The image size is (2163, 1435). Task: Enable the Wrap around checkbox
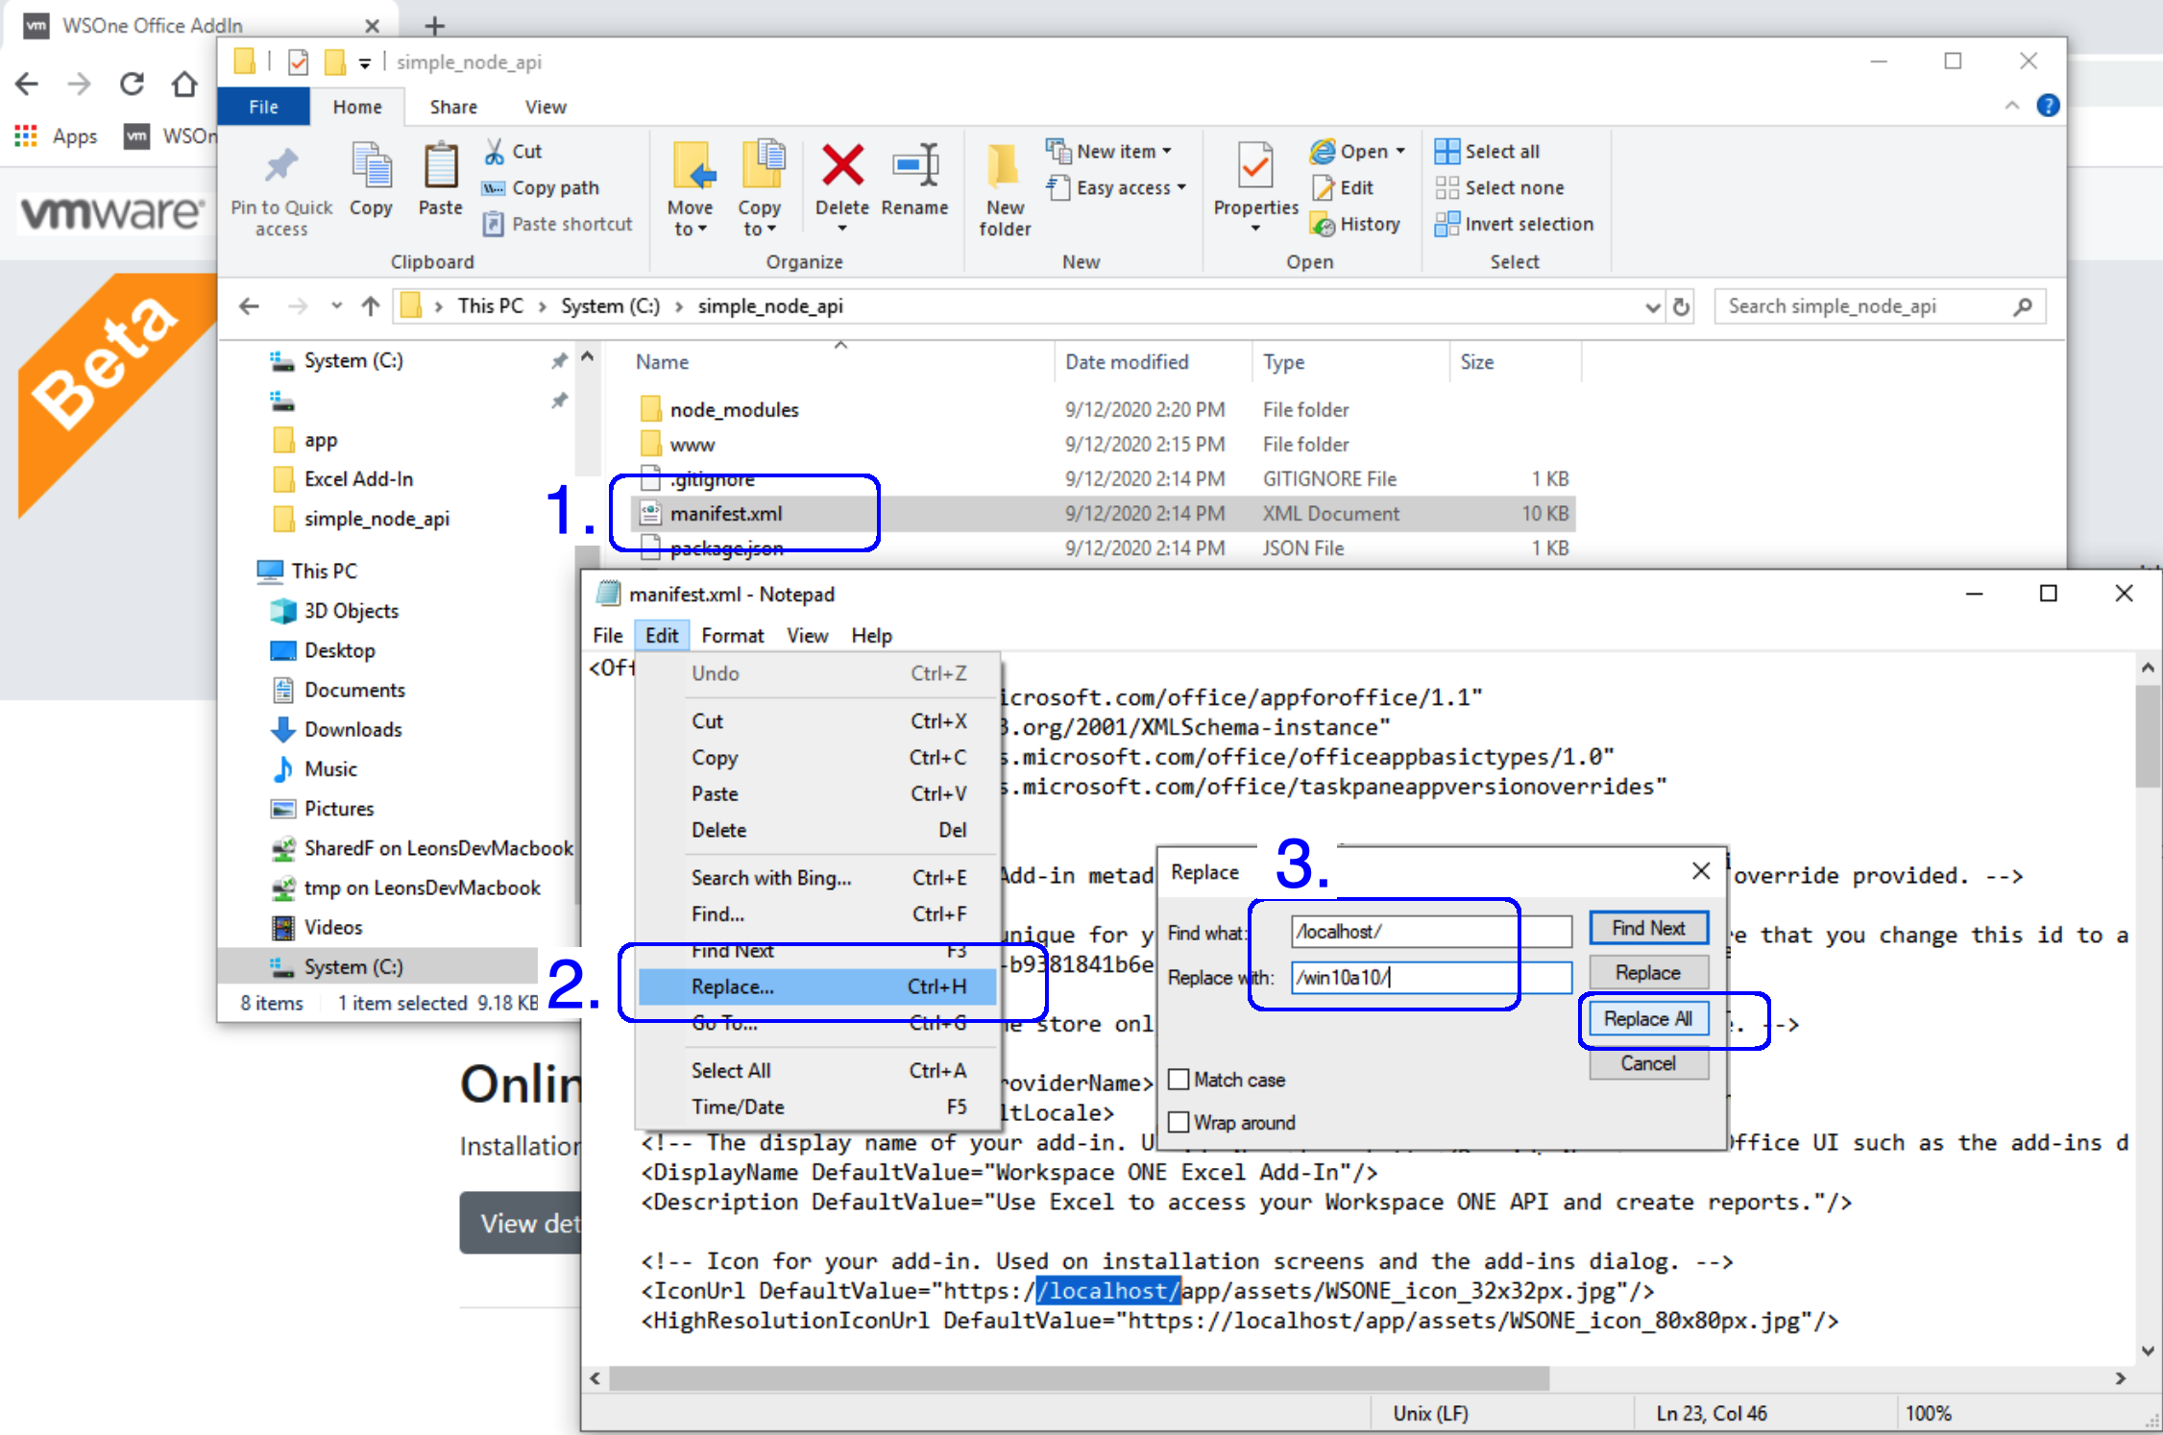[x=1179, y=1122]
